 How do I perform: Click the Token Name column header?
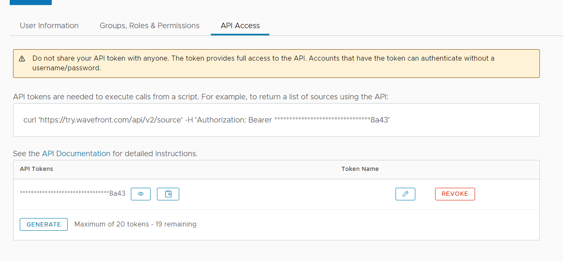[x=360, y=169]
